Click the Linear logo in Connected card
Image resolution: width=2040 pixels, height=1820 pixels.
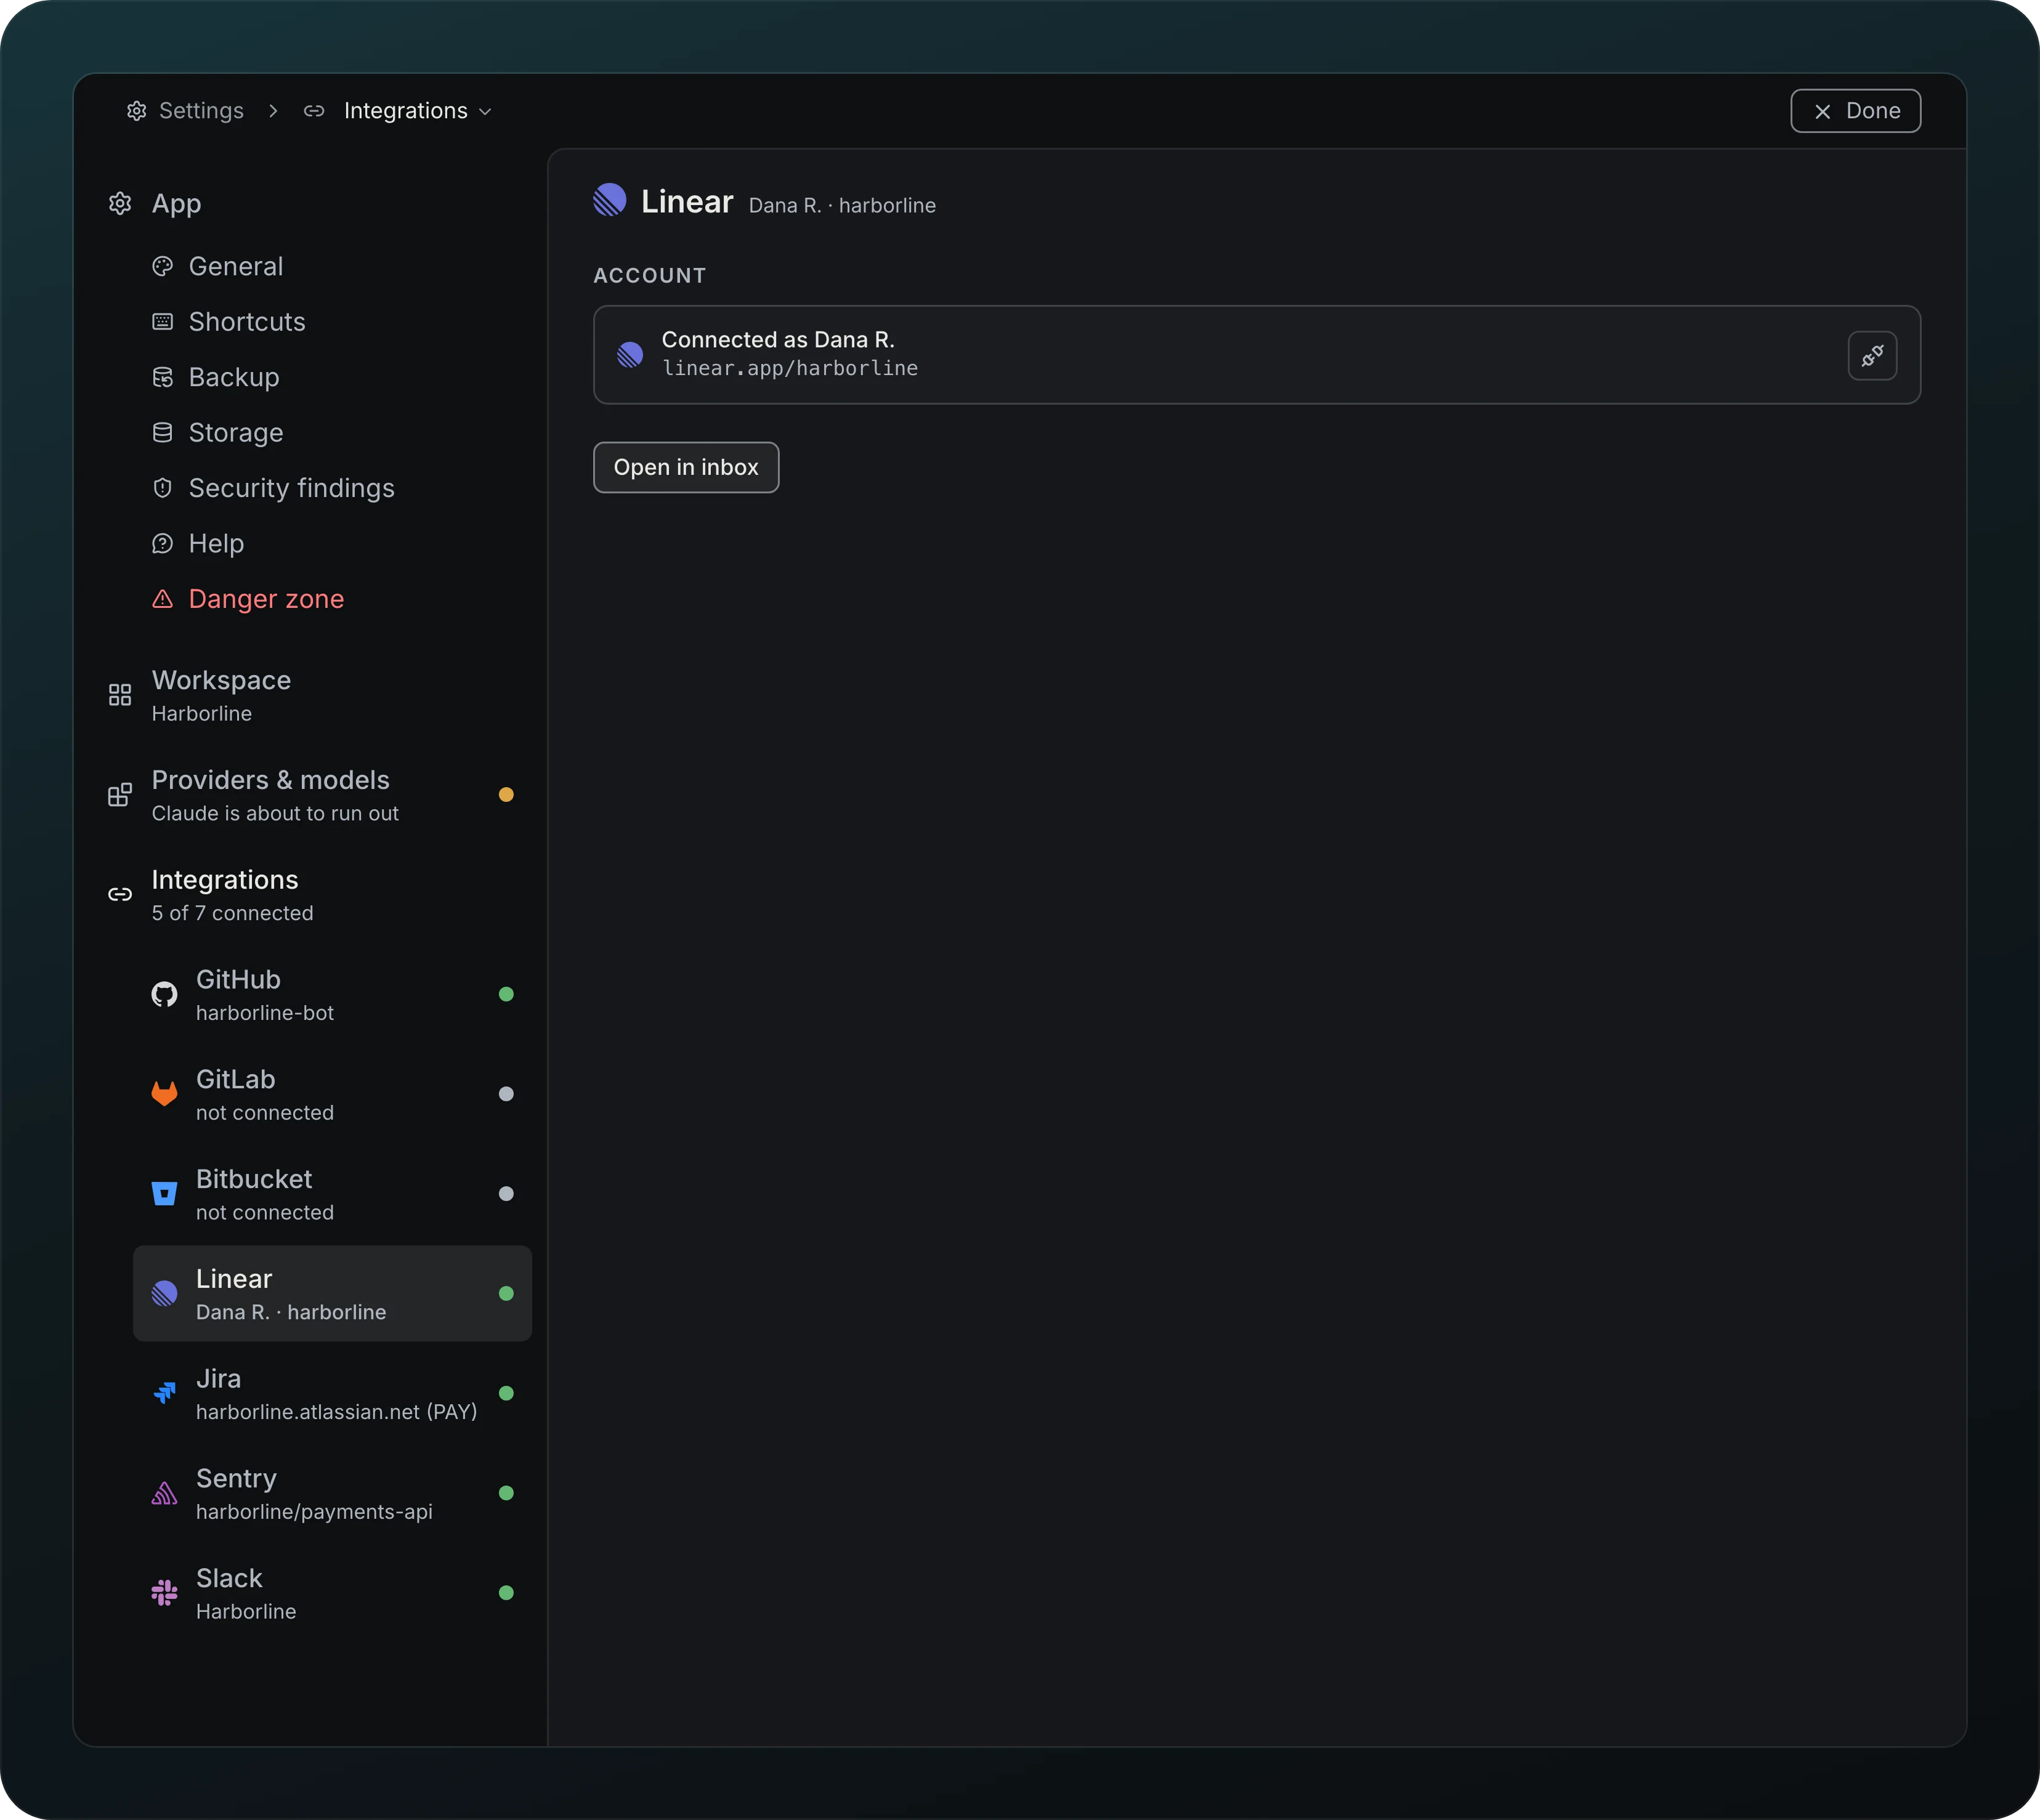[630, 355]
